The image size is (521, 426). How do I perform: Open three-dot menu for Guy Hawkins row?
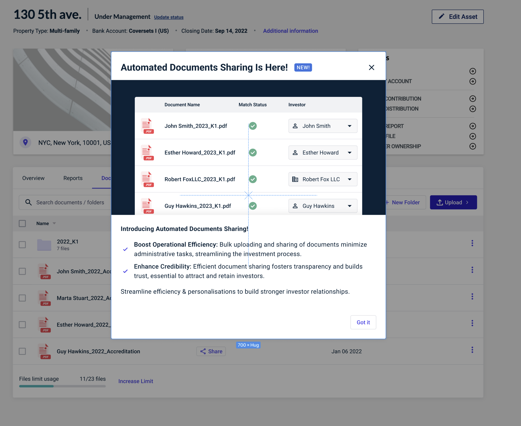(472, 350)
